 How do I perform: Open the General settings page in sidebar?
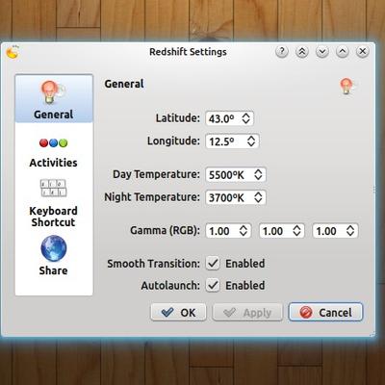[x=54, y=98]
